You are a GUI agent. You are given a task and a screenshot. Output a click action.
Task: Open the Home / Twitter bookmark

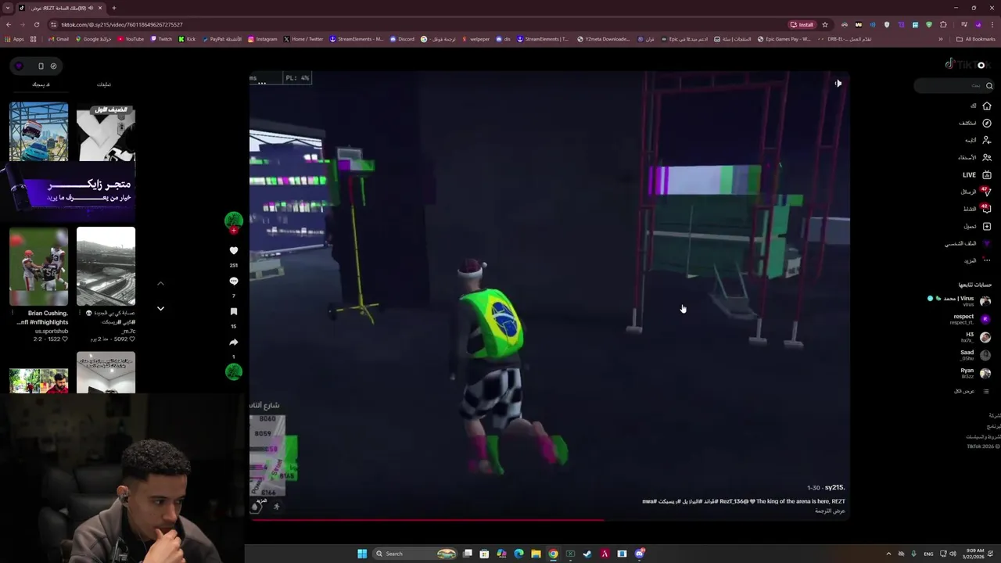click(303, 39)
